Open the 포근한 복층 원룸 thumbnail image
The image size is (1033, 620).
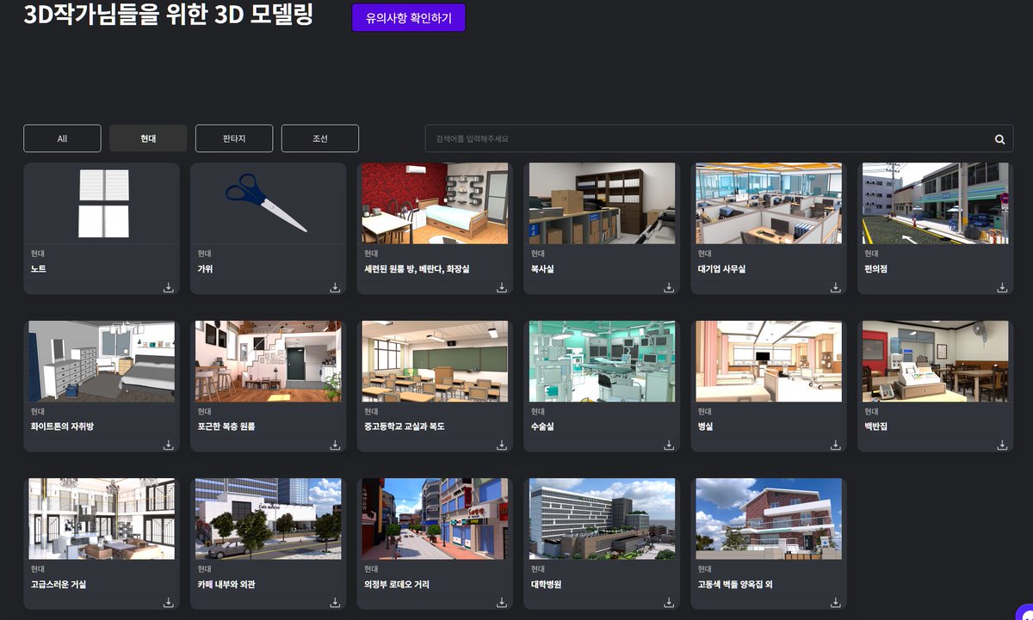coord(269,361)
